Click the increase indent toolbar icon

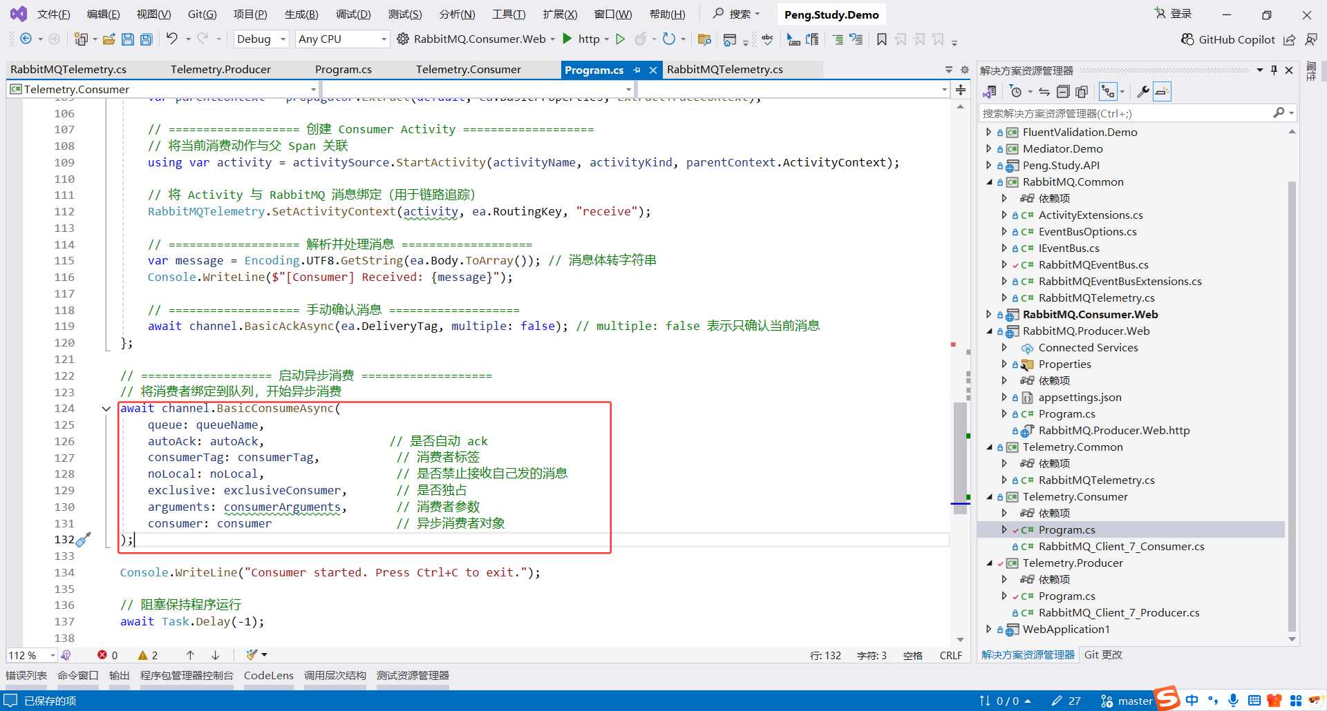coord(838,39)
